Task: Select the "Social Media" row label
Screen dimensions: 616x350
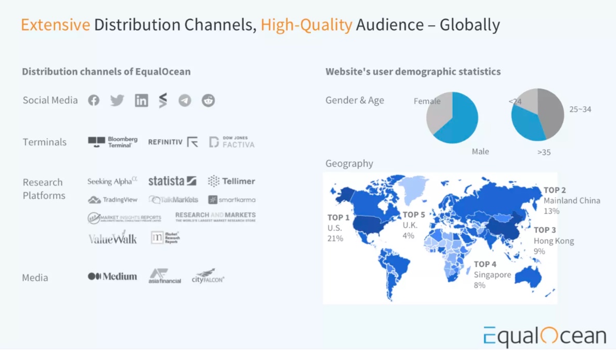Action: click(x=50, y=101)
